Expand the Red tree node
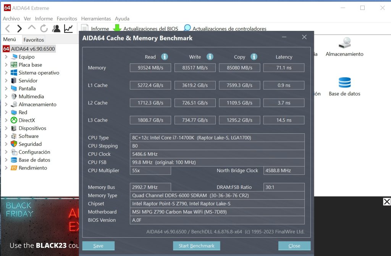The height and width of the screenshot is (256, 391). click(6, 112)
